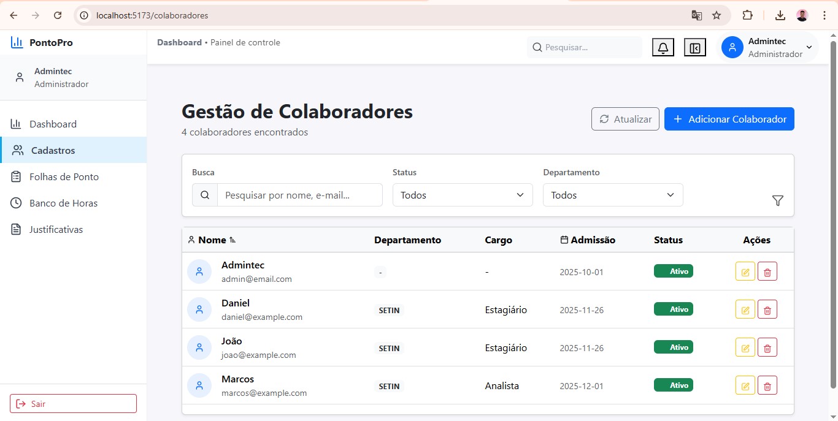This screenshot has width=838, height=421.
Task: Click João's avatar icon in the table
Action: click(x=199, y=347)
